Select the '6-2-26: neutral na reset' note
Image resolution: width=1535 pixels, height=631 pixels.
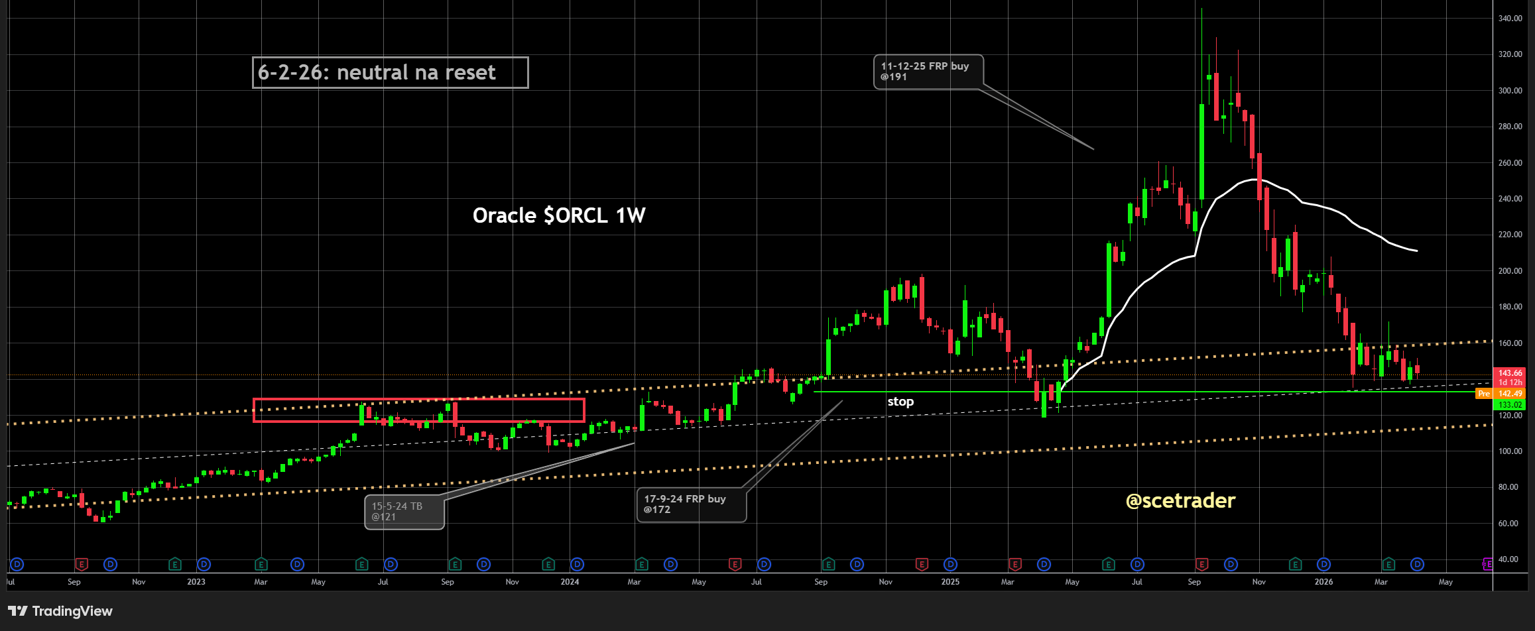pos(391,72)
